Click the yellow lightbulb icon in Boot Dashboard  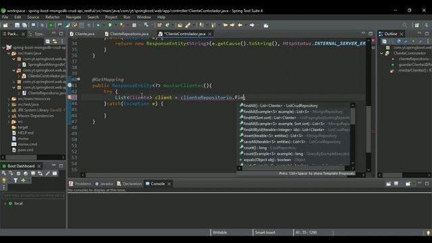point(4,180)
